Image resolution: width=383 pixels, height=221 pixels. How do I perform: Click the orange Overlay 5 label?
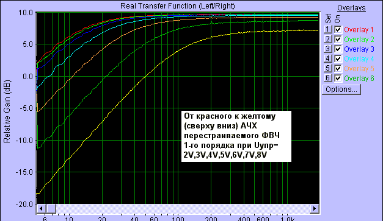click(x=359, y=69)
